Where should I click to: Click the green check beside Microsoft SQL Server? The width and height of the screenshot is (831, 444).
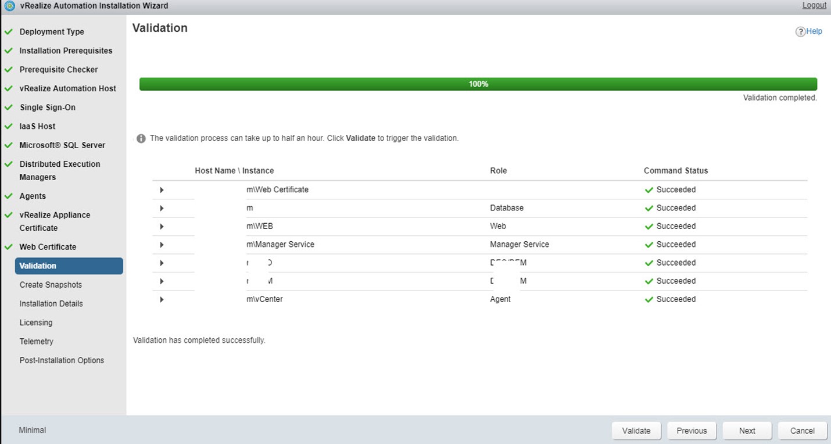(x=9, y=145)
